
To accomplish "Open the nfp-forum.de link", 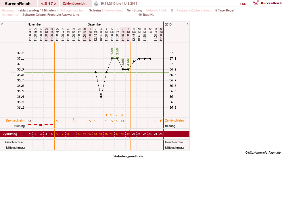I will [x=264, y=152].
